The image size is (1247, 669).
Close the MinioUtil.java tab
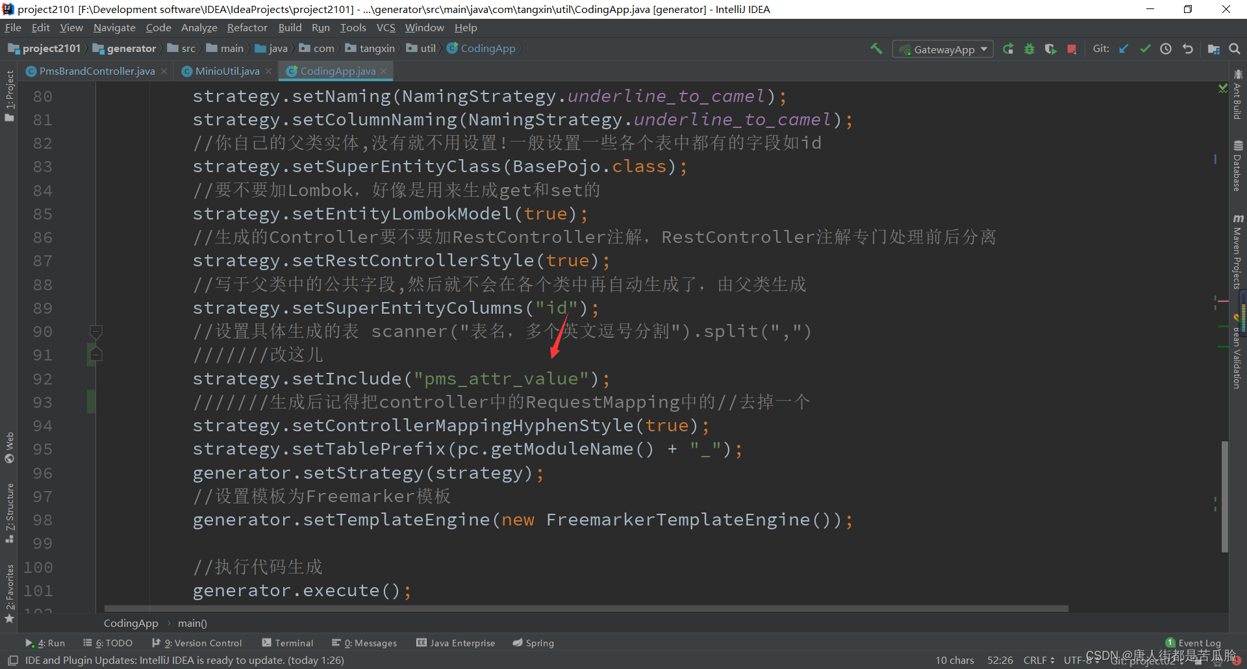[268, 71]
